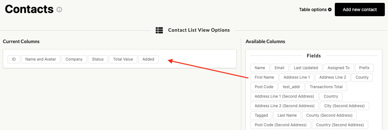Choose the test_addr field chip

[x=291, y=87]
